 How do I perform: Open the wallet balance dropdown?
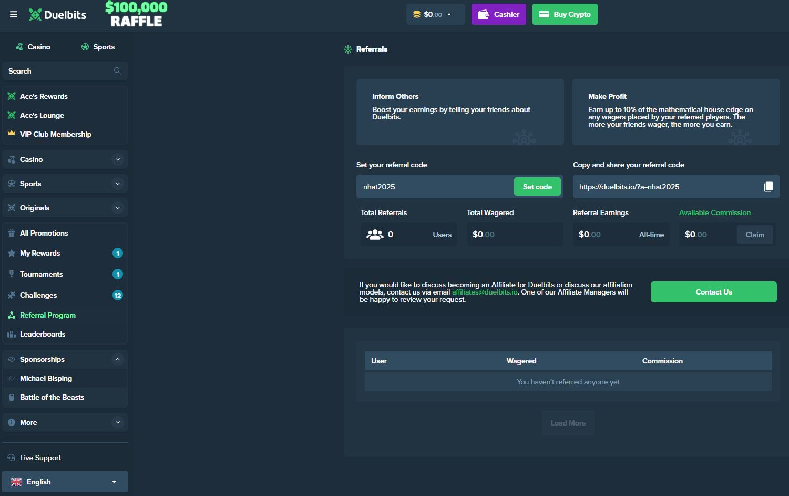pyautogui.click(x=435, y=14)
